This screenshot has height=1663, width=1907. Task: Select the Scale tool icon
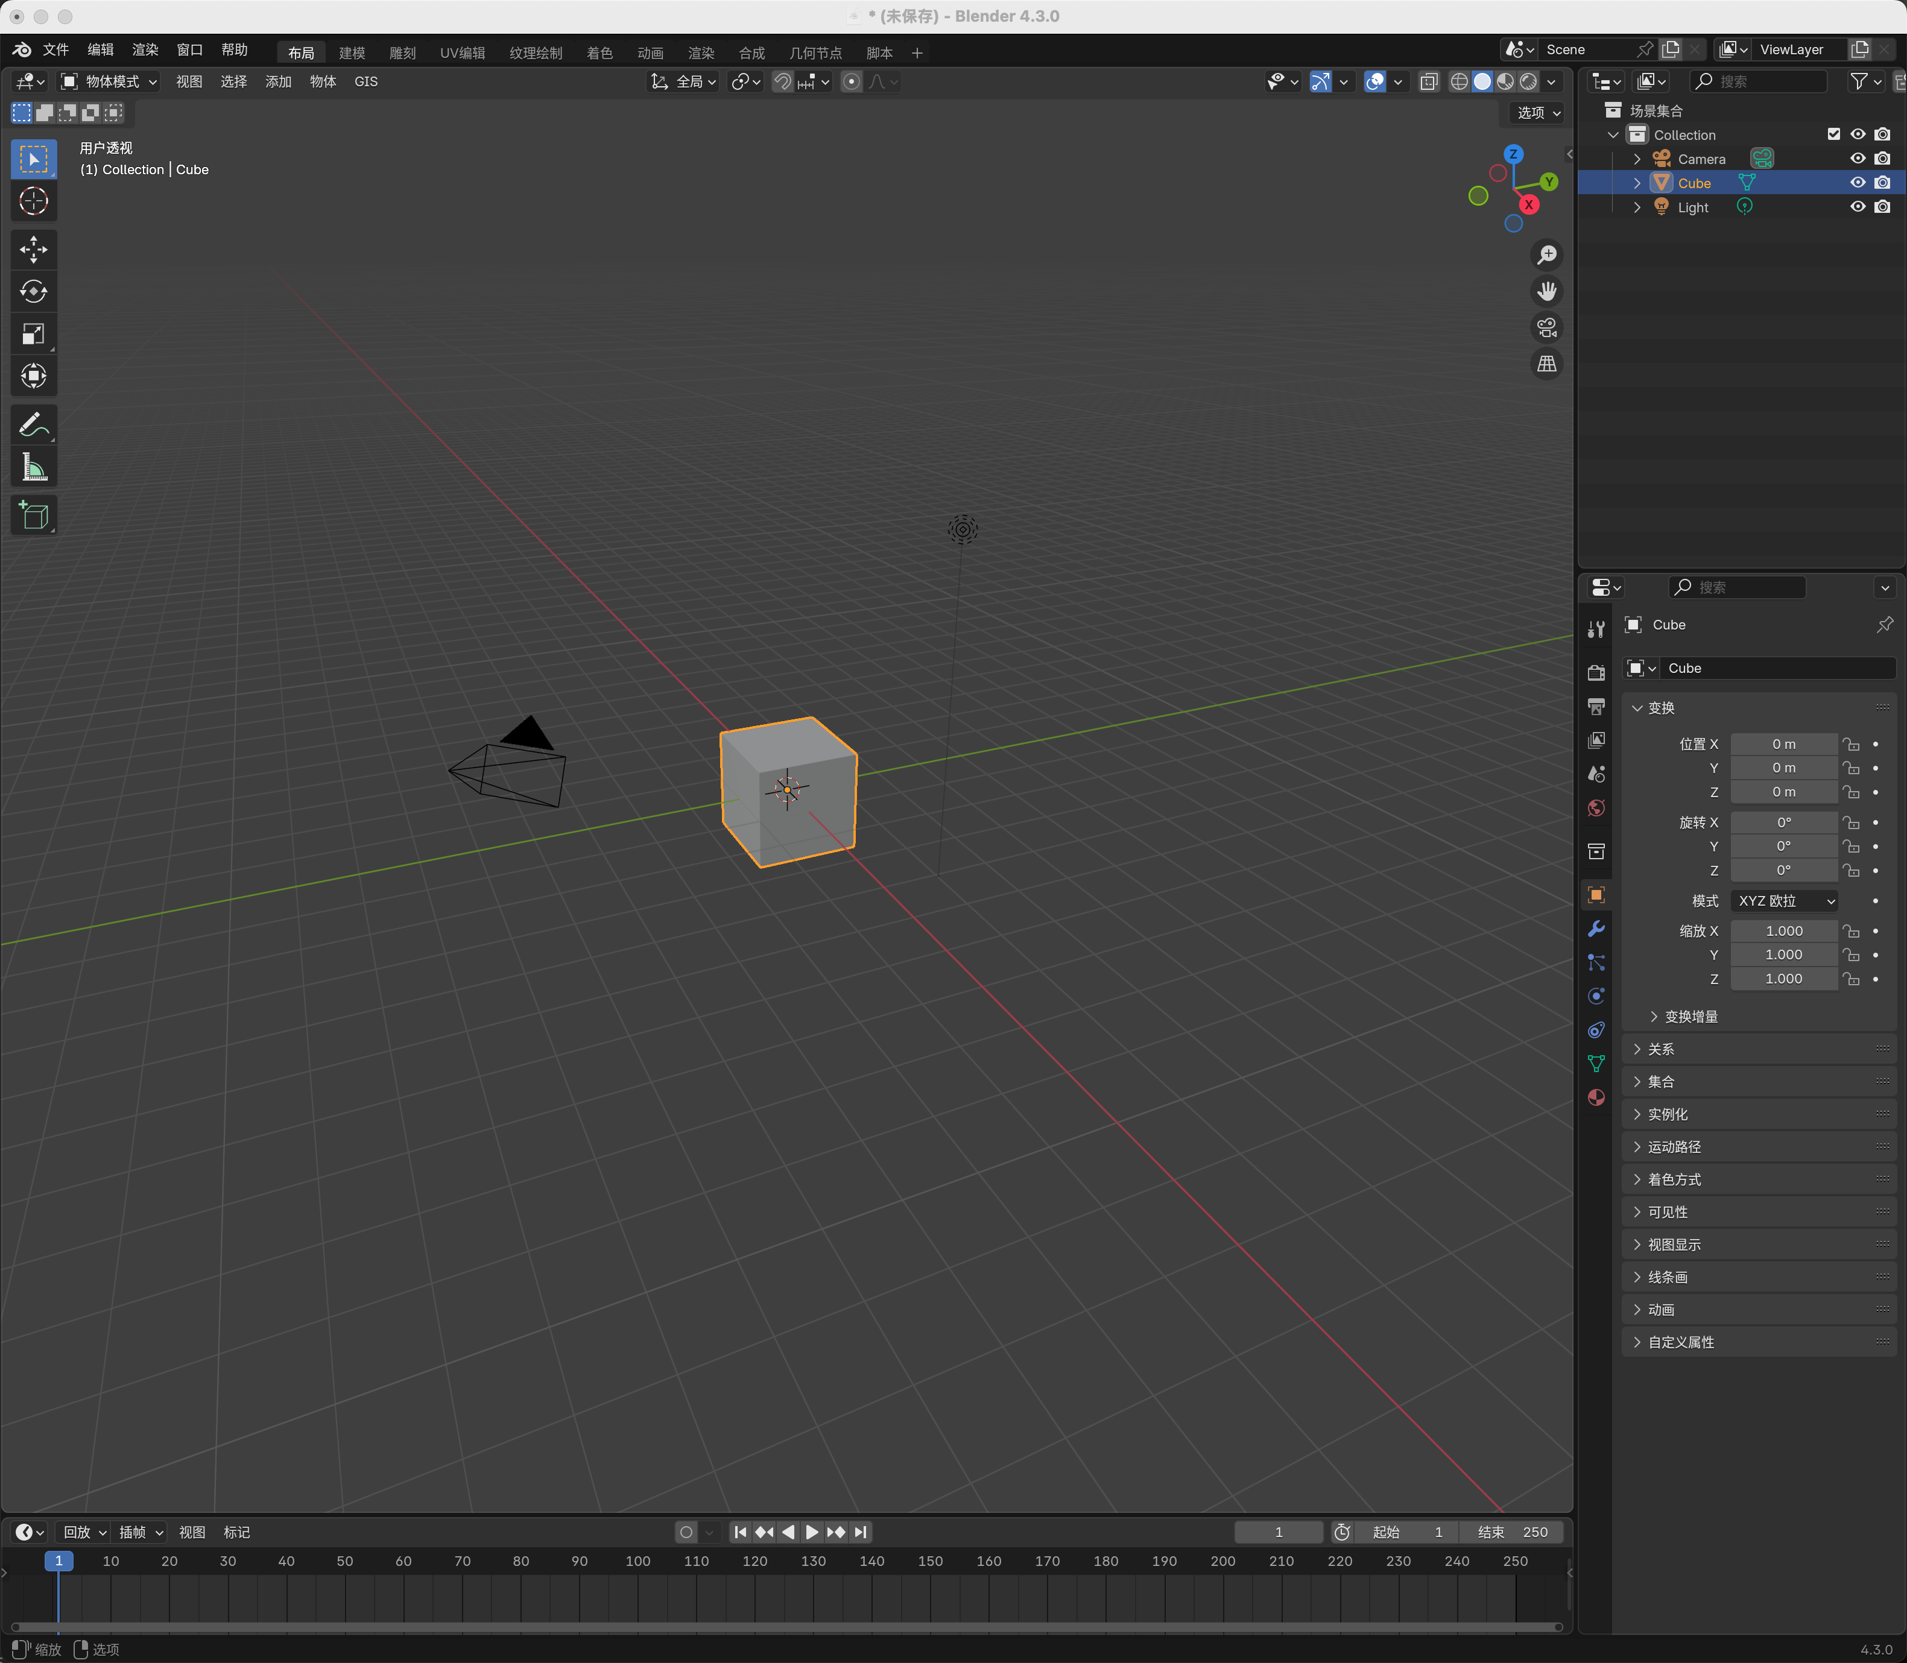coord(33,334)
